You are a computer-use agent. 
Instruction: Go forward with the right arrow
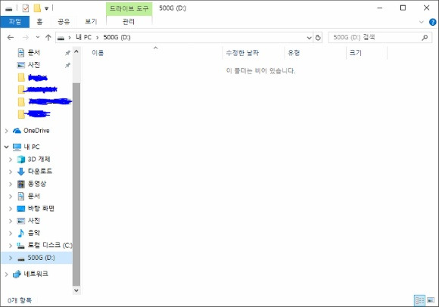26,38
